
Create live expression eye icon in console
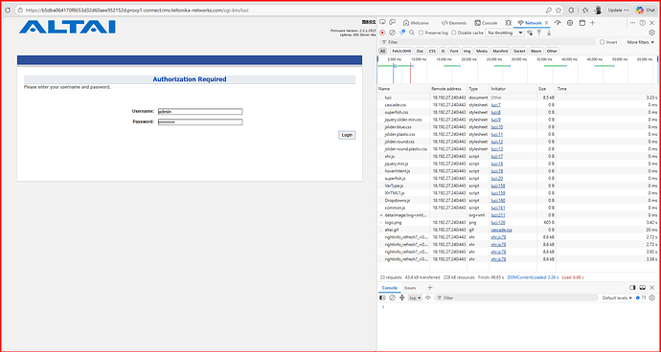pos(428,297)
